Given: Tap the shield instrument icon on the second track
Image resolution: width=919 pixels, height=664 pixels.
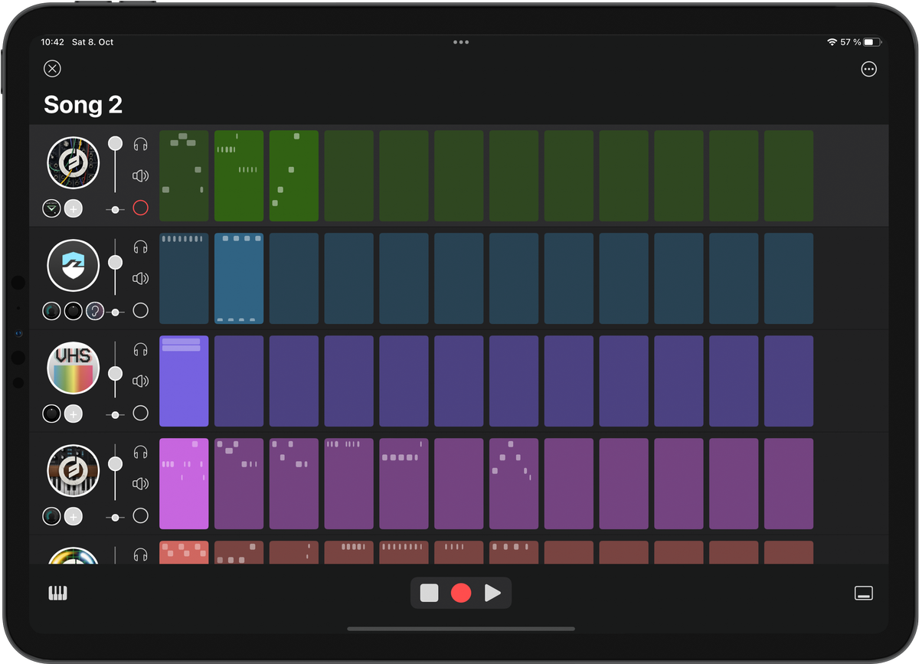Looking at the screenshot, I should (73, 265).
